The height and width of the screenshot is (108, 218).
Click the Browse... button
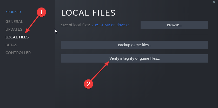tap(174, 25)
